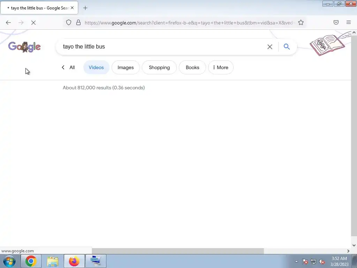The width and height of the screenshot is (357, 268).
Task: Clear the search query text
Action: tap(270, 47)
